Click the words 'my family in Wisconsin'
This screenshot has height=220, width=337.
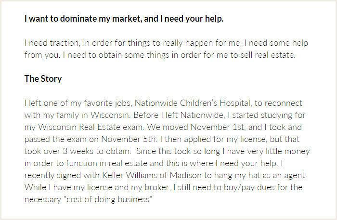coord(86,116)
